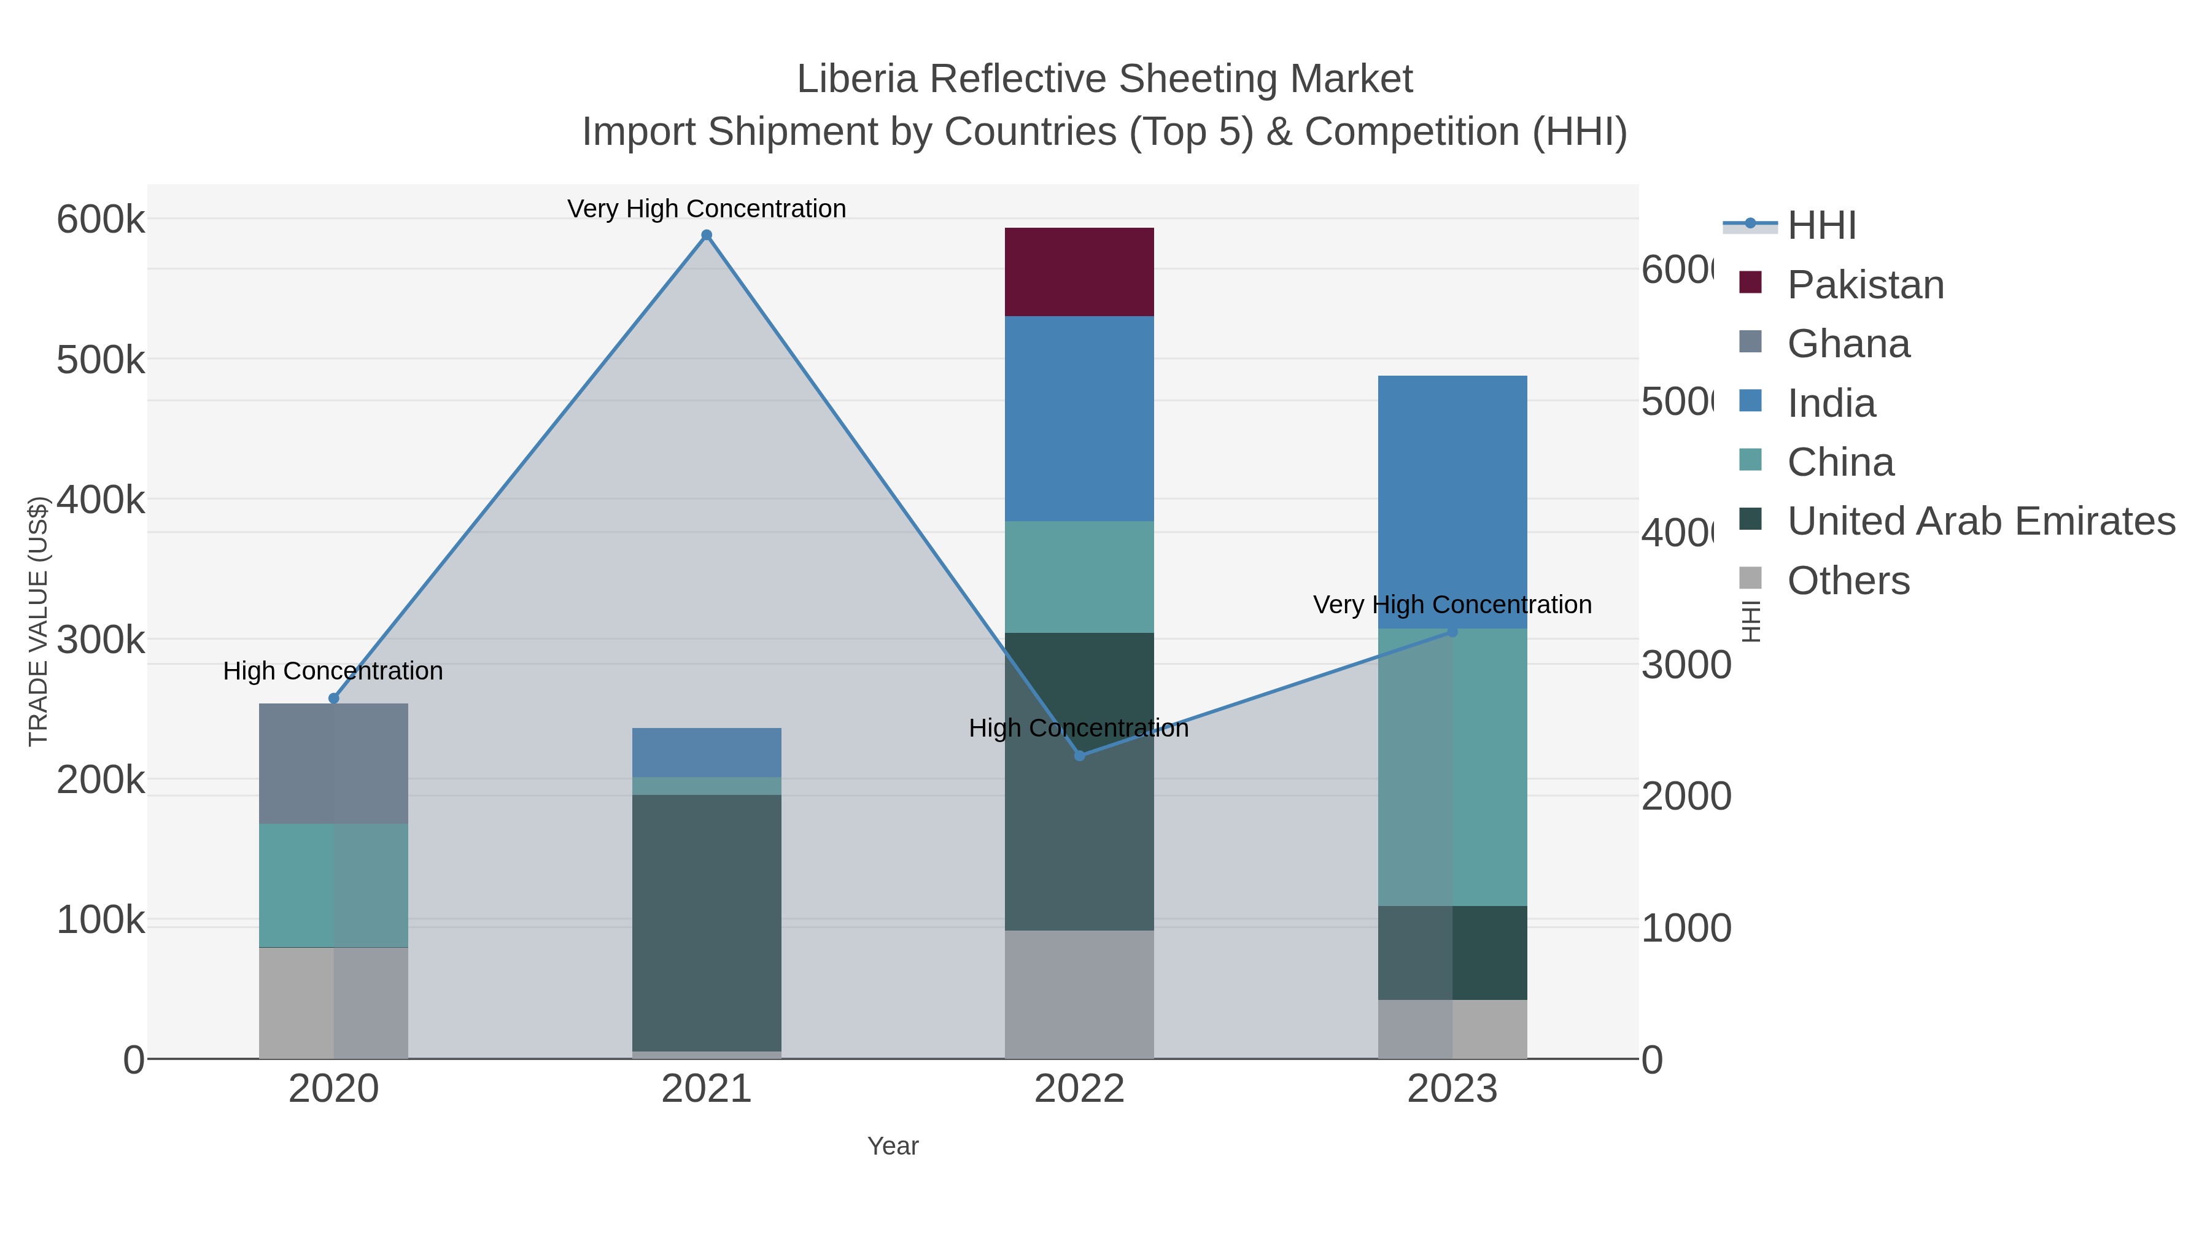Click the Others gray legend swatch
Image resolution: width=2210 pixels, height=1243 pixels.
(x=1750, y=578)
